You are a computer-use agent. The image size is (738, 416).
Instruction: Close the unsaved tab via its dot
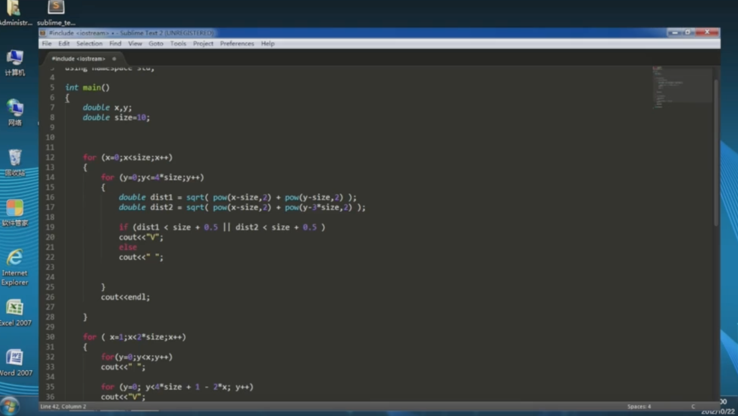tap(114, 59)
